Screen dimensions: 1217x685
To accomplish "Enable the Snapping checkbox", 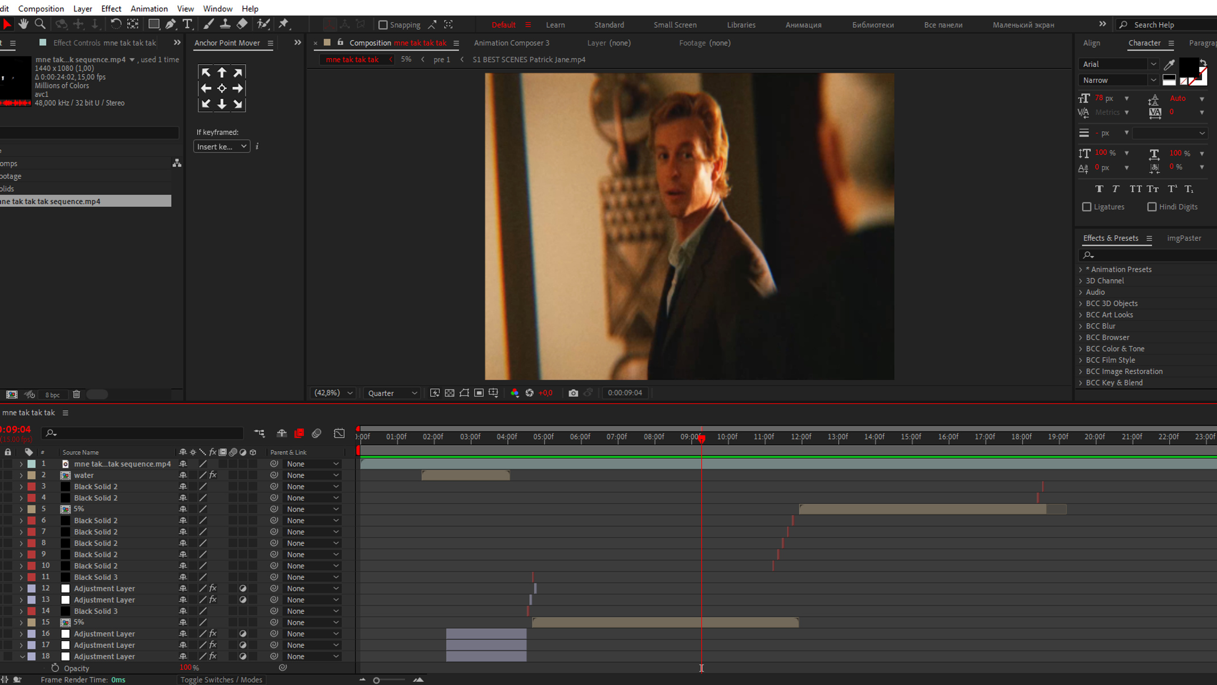I will click(383, 25).
